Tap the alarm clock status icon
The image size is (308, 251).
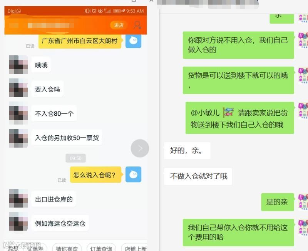tap(94, 11)
